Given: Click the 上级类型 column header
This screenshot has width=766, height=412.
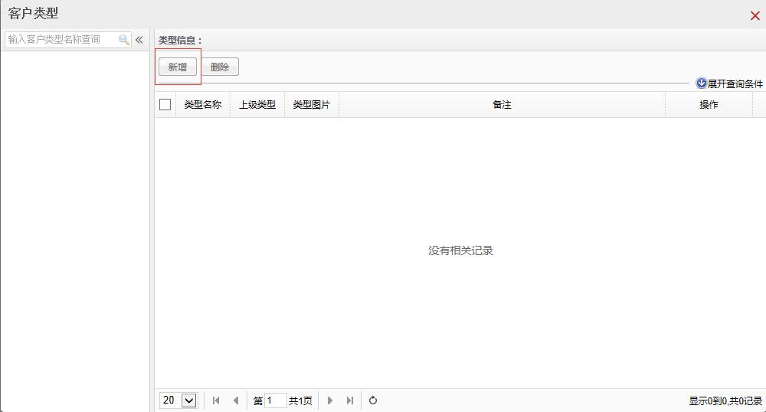Looking at the screenshot, I should [x=257, y=105].
